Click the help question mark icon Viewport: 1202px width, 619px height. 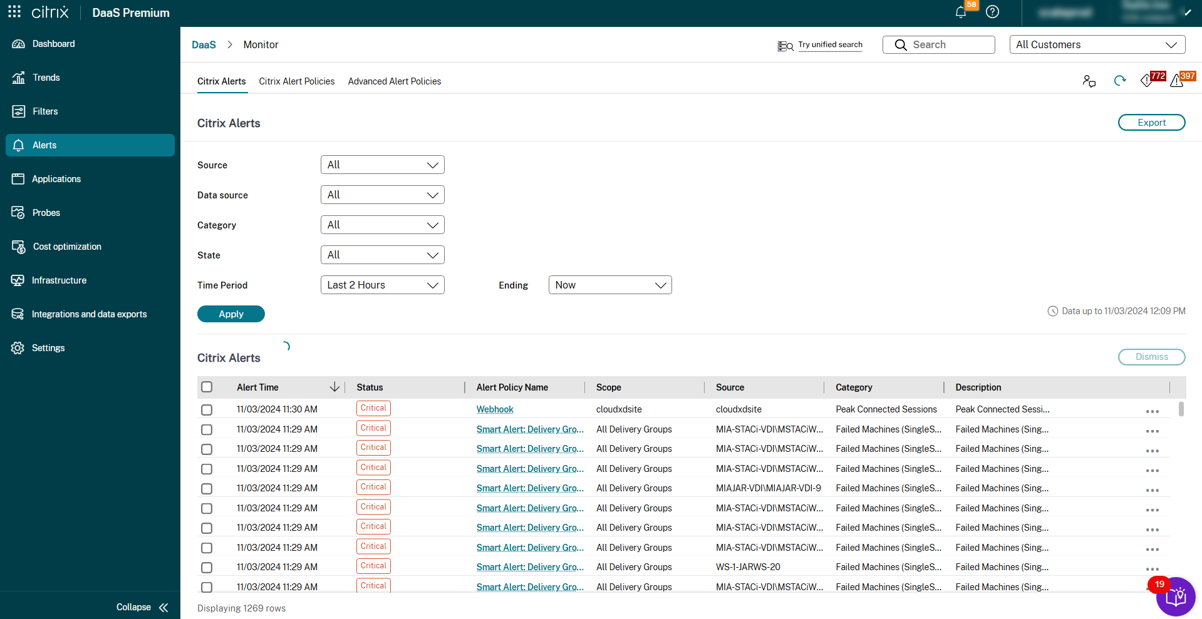click(x=992, y=12)
